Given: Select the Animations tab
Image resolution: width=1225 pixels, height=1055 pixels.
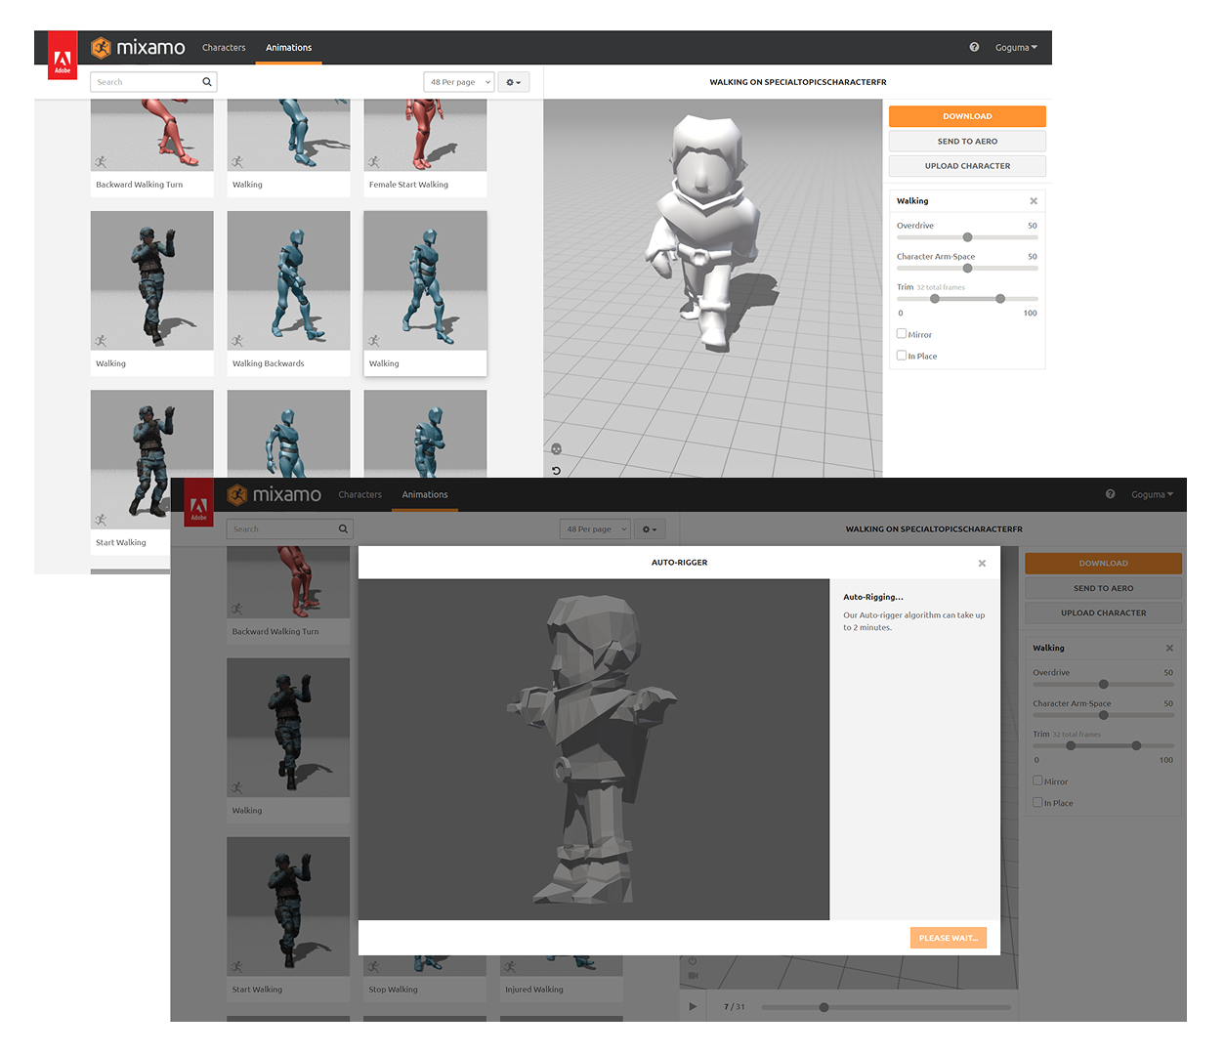Looking at the screenshot, I should (x=288, y=47).
